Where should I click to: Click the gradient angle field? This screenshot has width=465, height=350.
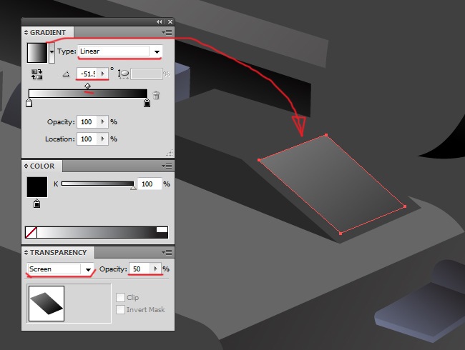click(88, 74)
